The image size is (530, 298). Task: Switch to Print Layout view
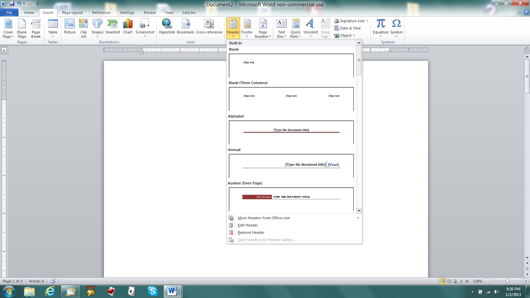click(443, 281)
